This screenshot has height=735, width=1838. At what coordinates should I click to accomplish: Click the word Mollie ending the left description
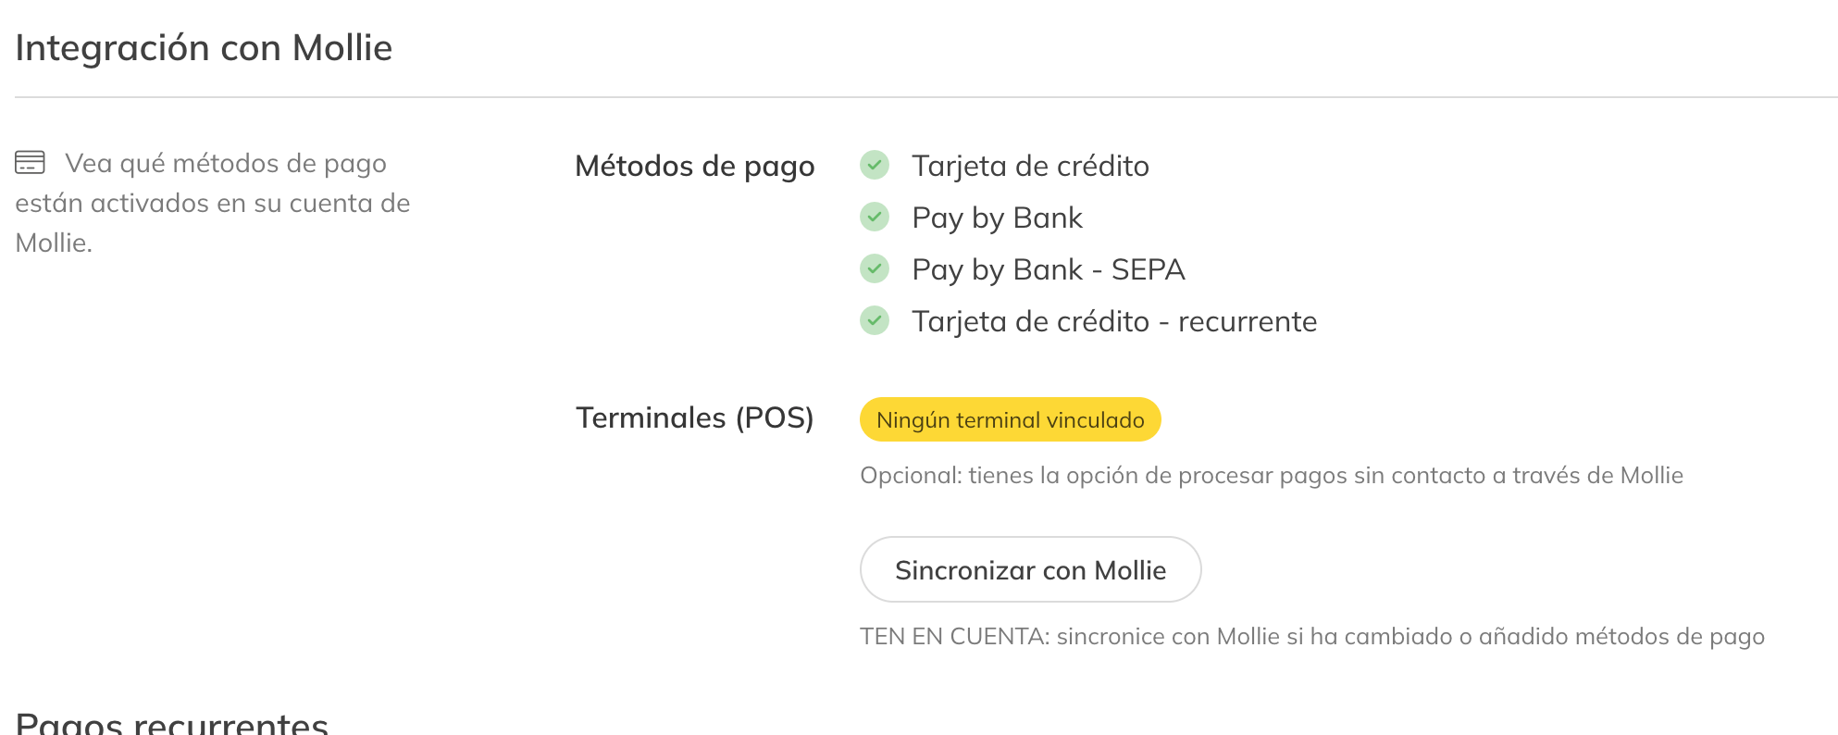coord(53,243)
